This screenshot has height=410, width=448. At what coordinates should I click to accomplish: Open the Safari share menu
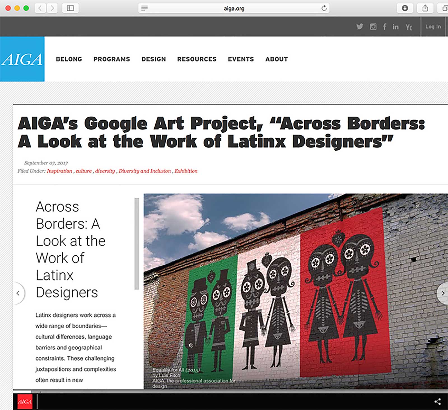pos(425,8)
